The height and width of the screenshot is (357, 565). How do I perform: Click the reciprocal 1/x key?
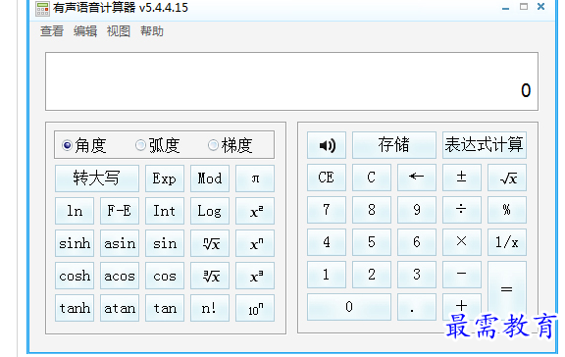coord(507,242)
